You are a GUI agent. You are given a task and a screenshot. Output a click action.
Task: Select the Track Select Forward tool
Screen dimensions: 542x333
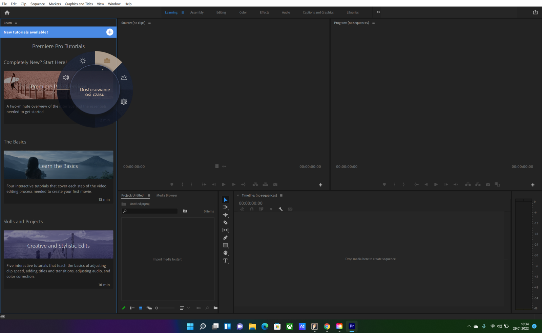[225, 207]
